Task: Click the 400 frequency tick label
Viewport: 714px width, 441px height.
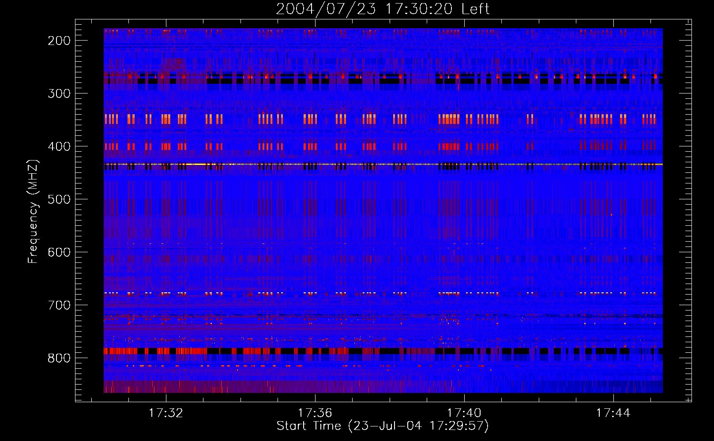Action: (59, 146)
